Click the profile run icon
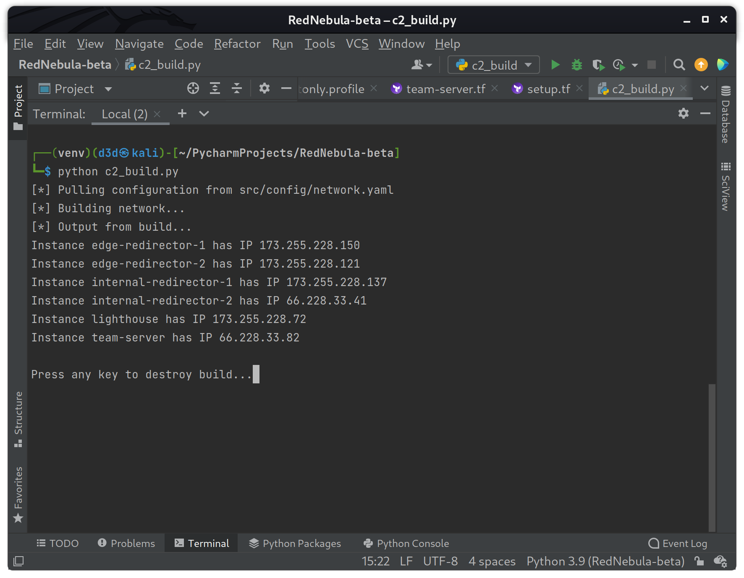The image size is (744, 578). [x=619, y=65]
